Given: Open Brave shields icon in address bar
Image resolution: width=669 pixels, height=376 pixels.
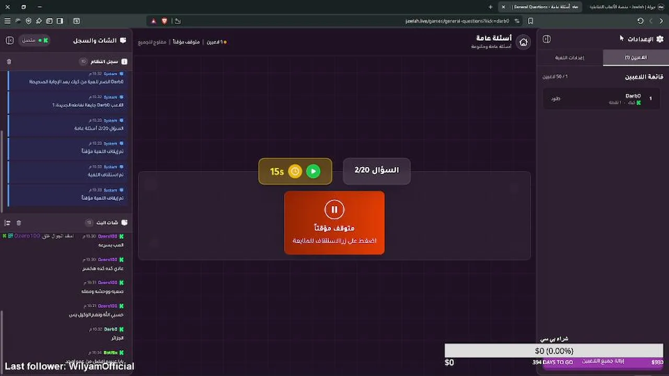Looking at the screenshot, I should point(164,21).
